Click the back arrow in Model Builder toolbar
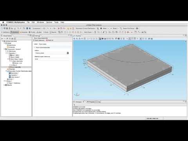 [2, 38]
